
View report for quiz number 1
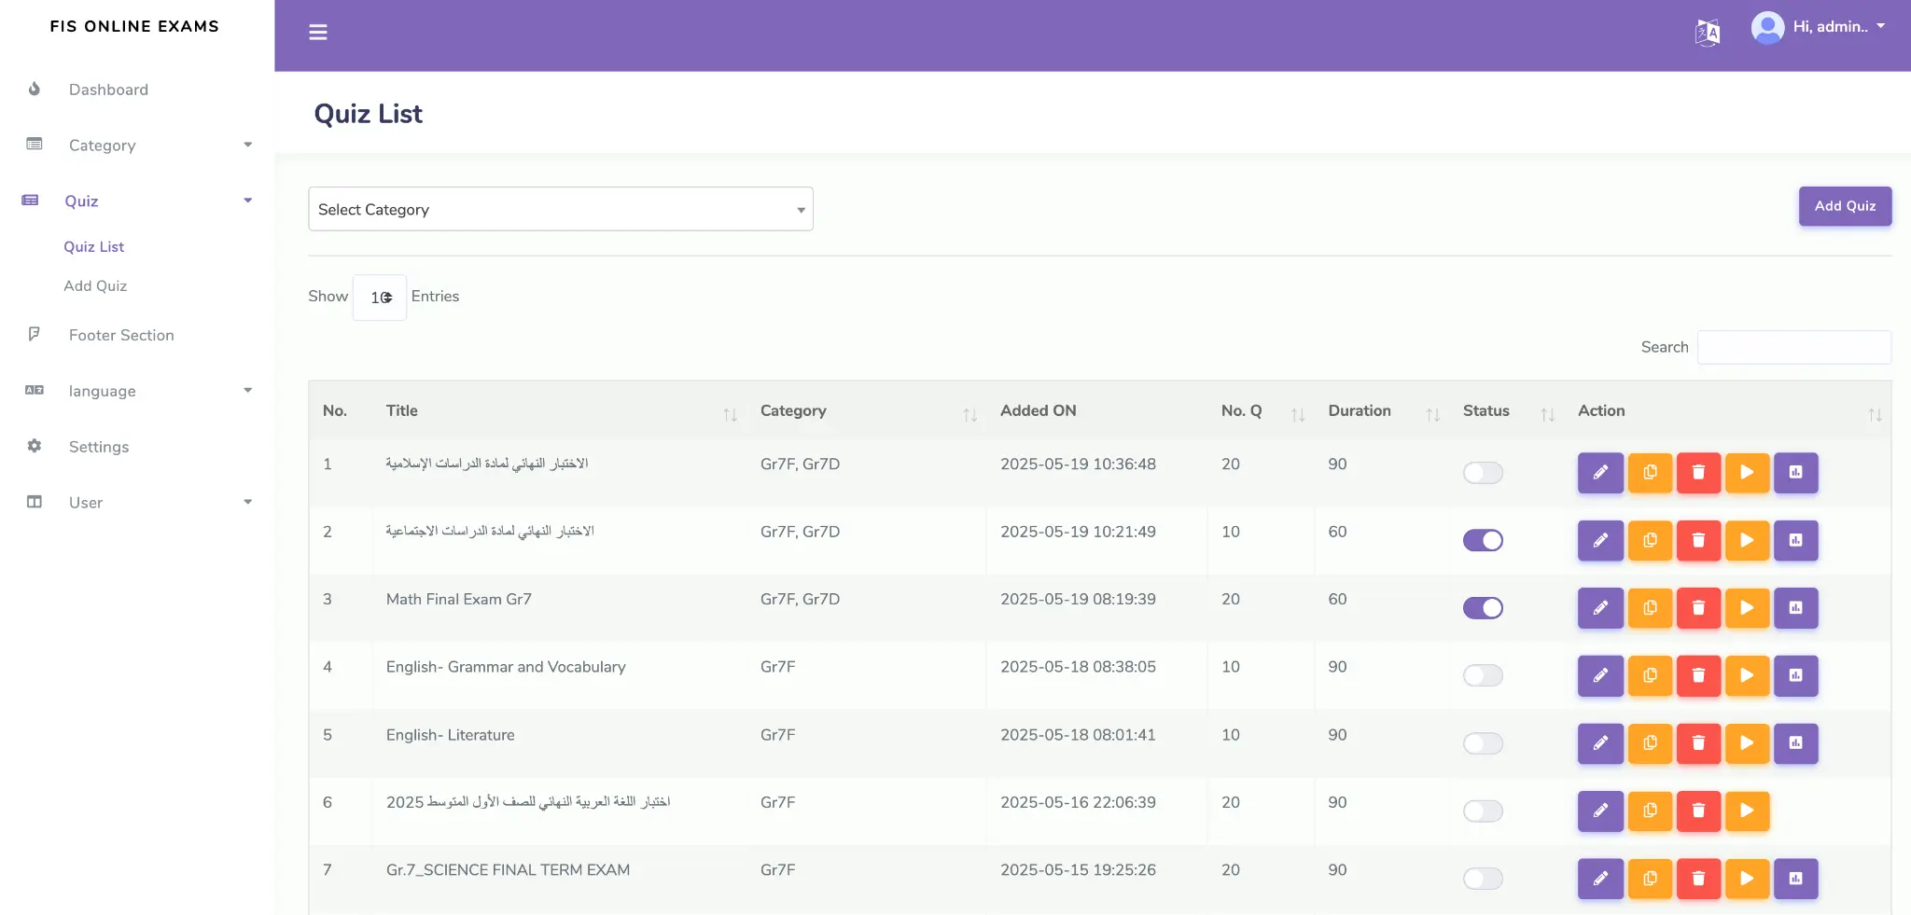tap(1795, 473)
